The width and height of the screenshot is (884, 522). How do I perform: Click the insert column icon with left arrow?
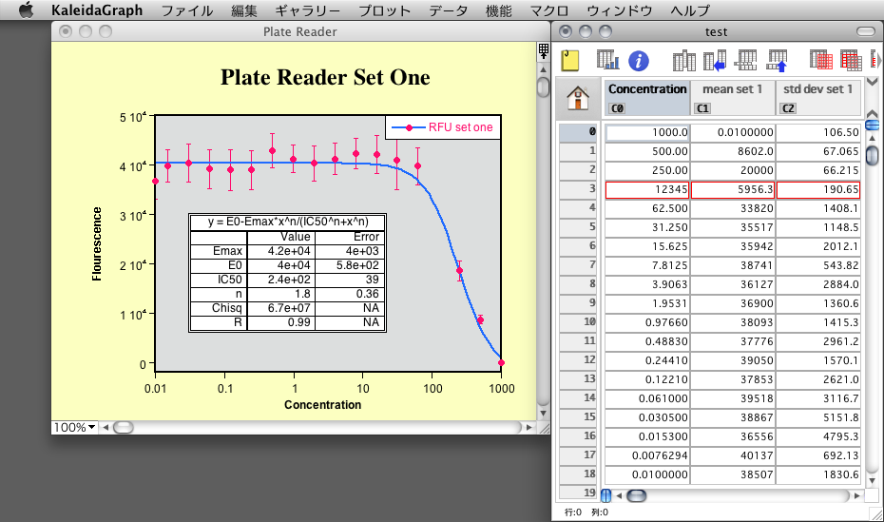[x=714, y=60]
